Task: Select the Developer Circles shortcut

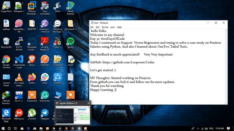Action: 32,44
